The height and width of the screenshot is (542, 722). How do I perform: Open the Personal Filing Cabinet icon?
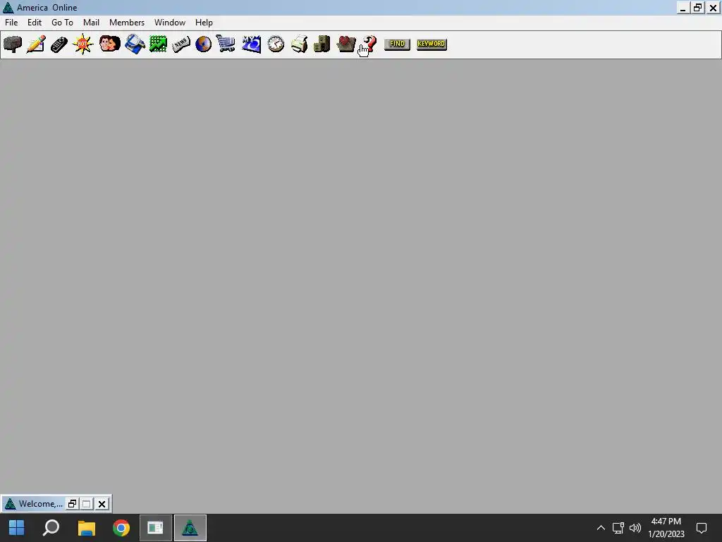[x=322, y=44]
